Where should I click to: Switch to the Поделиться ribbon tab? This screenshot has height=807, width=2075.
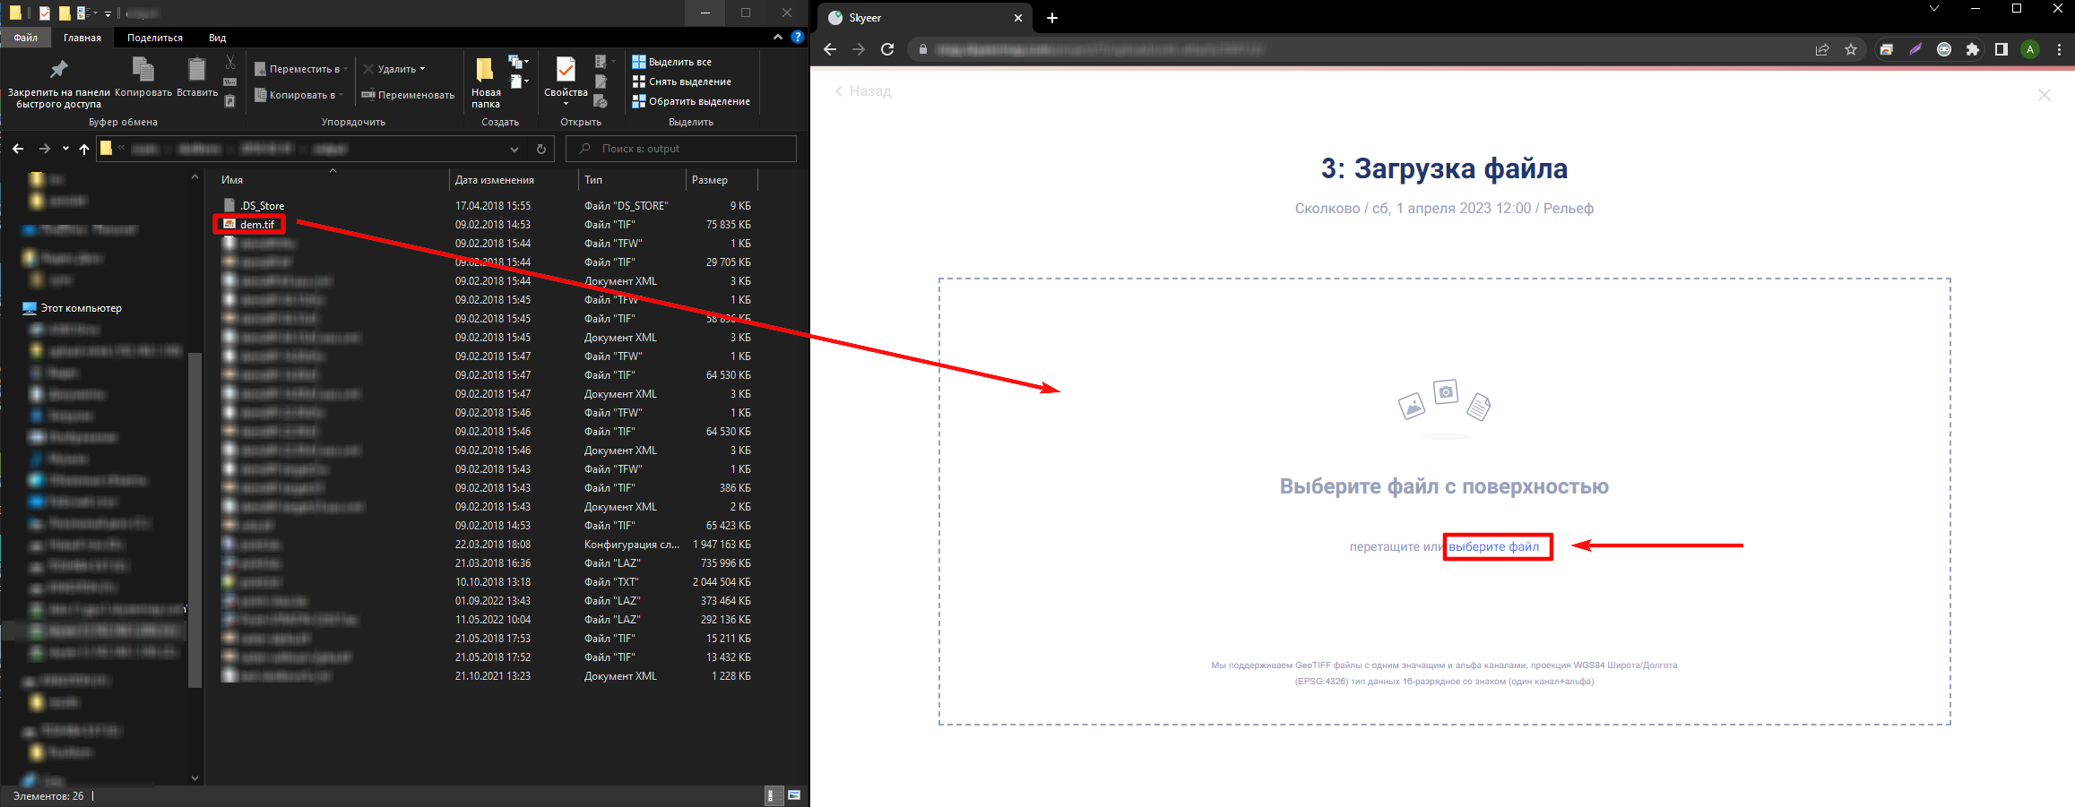[154, 38]
